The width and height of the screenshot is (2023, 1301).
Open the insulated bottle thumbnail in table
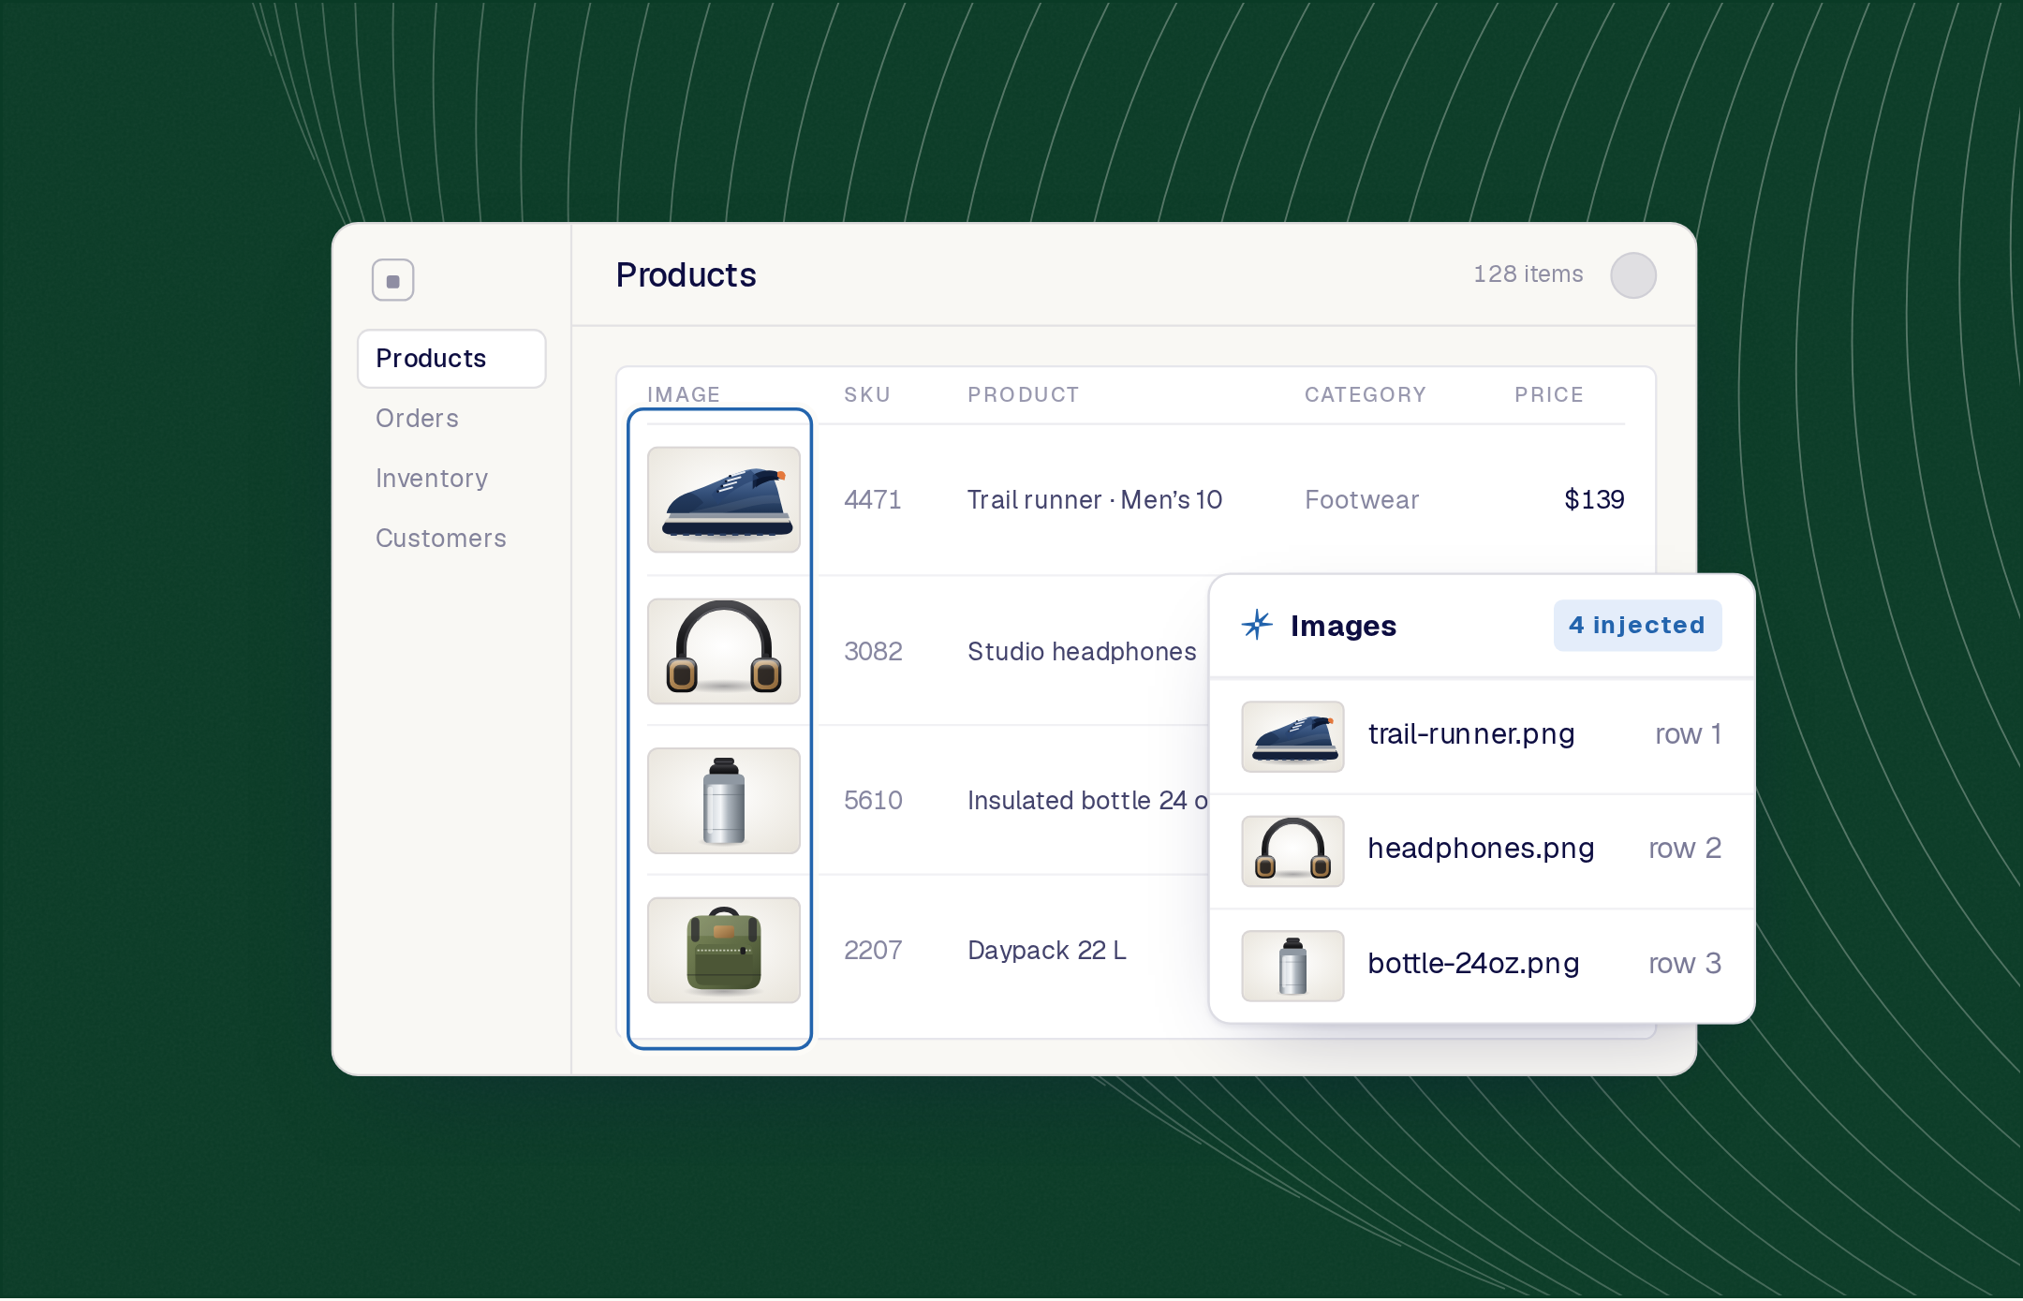pyautogui.click(x=724, y=801)
